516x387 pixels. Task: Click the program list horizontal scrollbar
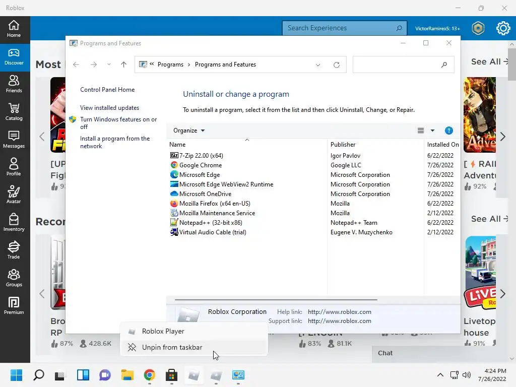(276, 300)
